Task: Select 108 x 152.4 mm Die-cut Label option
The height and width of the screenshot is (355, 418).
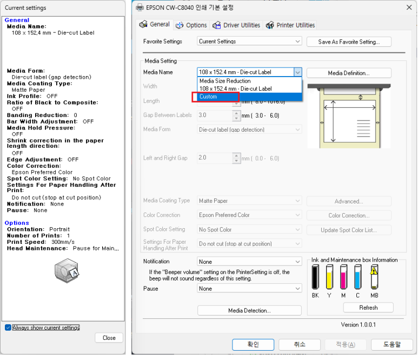Action: (249, 89)
